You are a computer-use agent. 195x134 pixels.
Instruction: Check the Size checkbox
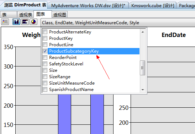click(x=45, y=70)
